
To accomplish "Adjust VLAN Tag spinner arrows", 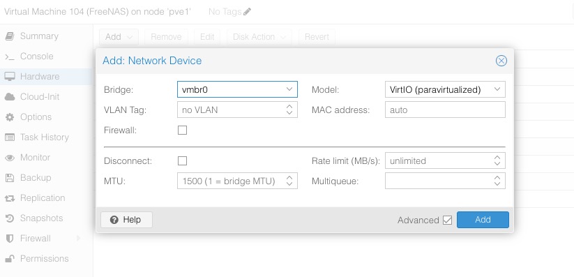I will pos(289,110).
